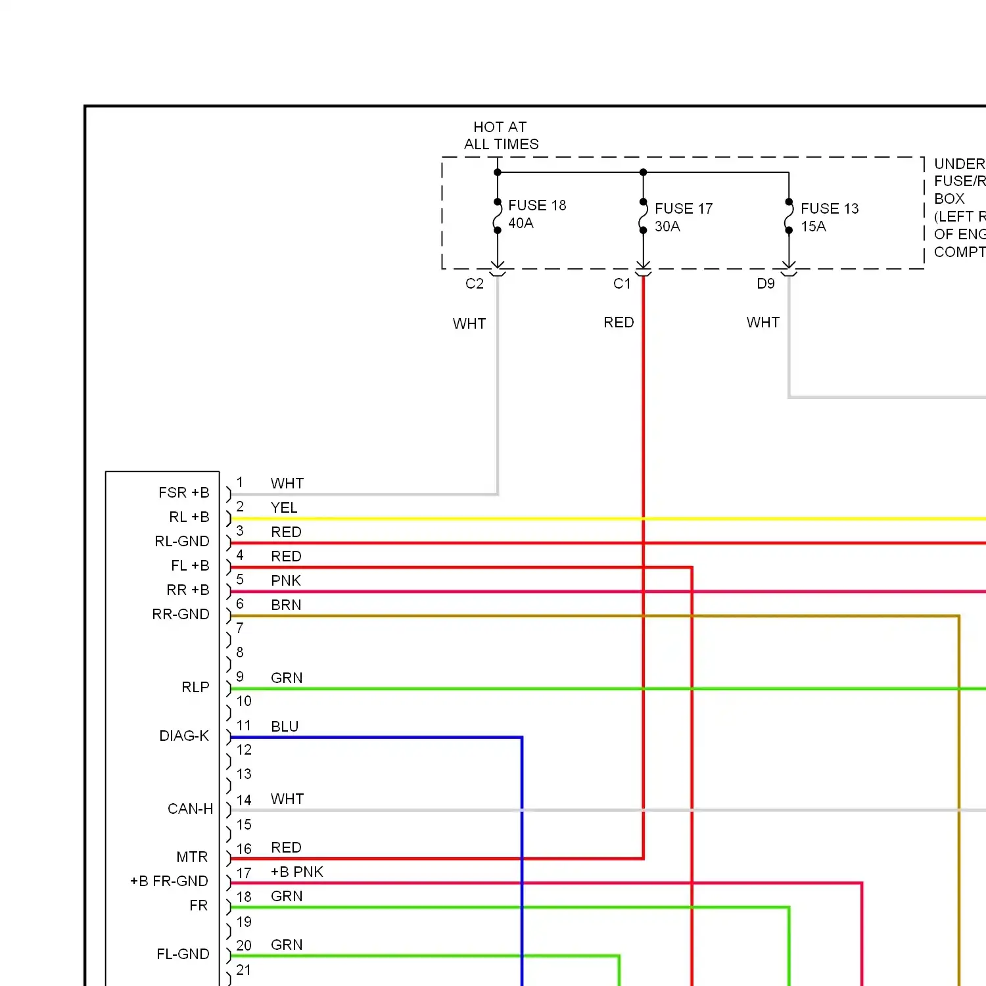
Task: Click the "+B FR-GND" terminal name
Action: click(169, 881)
